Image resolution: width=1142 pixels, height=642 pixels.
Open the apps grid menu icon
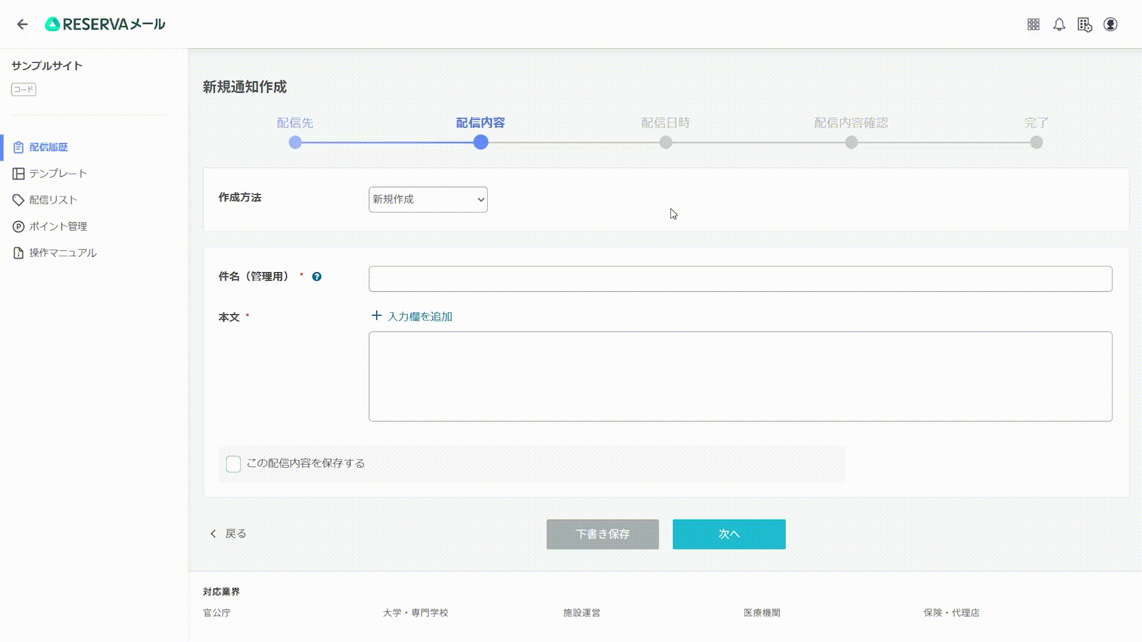(x=1034, y=24)
